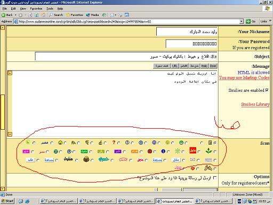273x205 pixels.
Task: Open the Tools menu
Action: (50, 9)
